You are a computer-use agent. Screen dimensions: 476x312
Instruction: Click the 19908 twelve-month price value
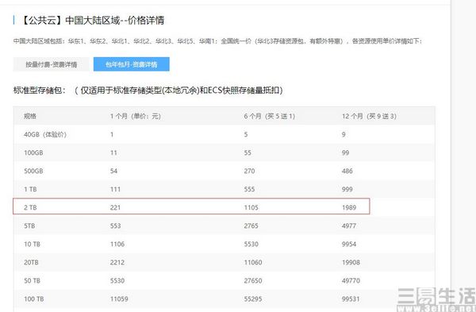click(351, 262)
